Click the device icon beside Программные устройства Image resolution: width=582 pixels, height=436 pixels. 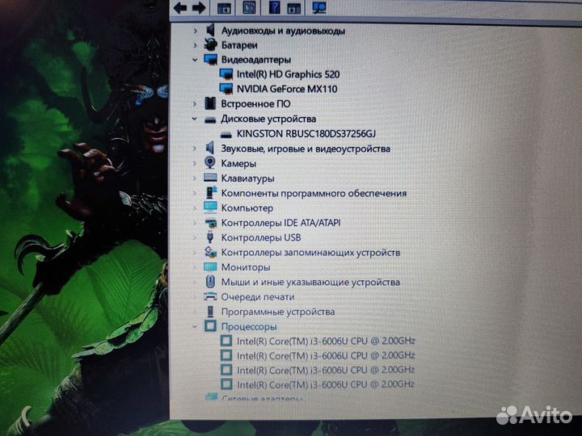pos(210,312)
